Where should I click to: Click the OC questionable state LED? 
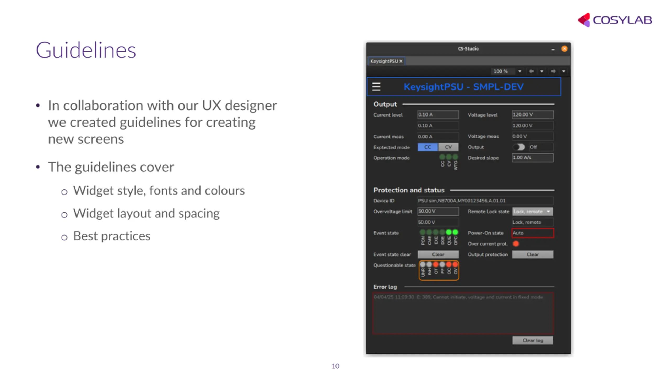pyautogui.click(x=449, y=264)
